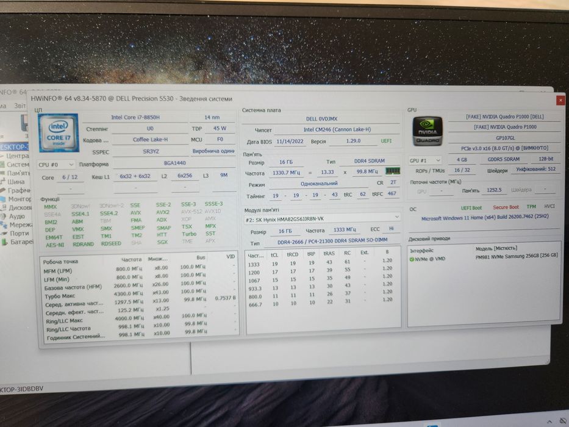569x427 pixels.
Task: Select Пам'ять tree item in main window
Action: coord(18,173)
